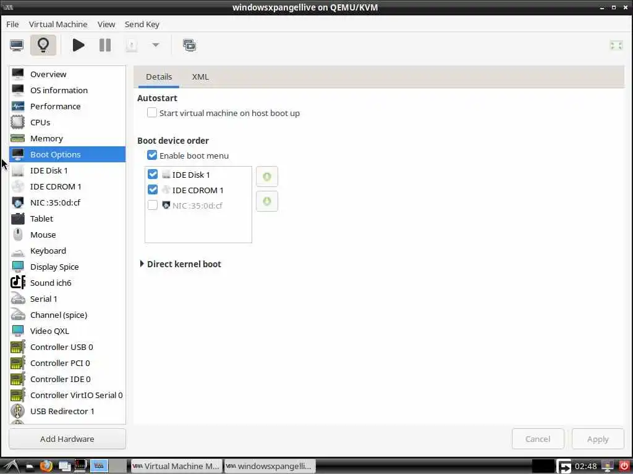Select Keyboard device entry
Viewport: 633px width, 474px height.
[67, 251]
